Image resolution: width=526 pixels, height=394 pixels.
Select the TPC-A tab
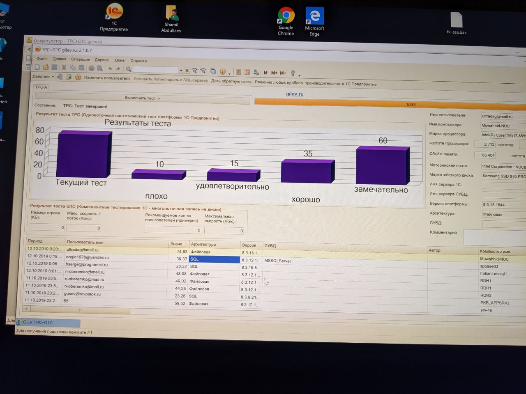click(41, 87)
